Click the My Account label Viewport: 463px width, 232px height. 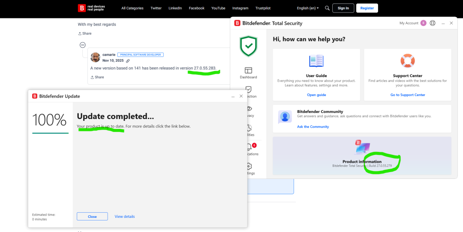[x=409, y=23]
